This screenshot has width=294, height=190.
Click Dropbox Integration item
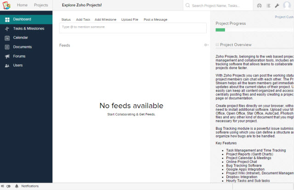tap(242, 177)
